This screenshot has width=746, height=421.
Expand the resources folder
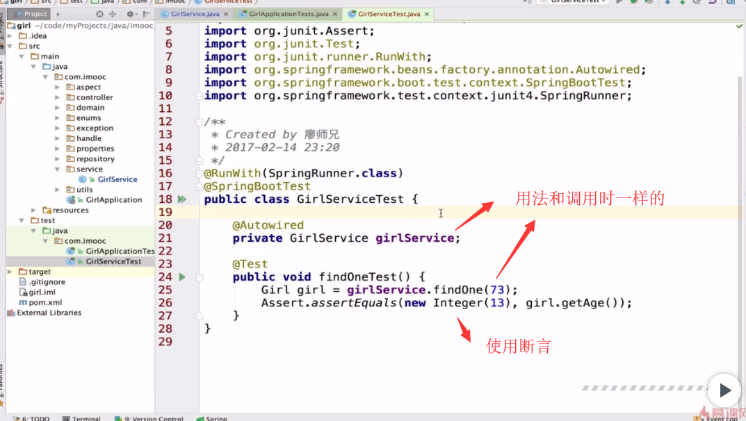(x=34, y=210)
